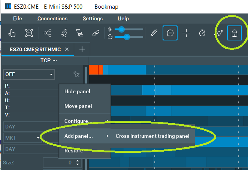Expand the Configure... submenu
The image size is (248, 170).
(x=85, y=121)
